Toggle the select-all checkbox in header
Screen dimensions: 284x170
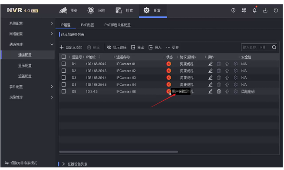(x=63, y=57)
